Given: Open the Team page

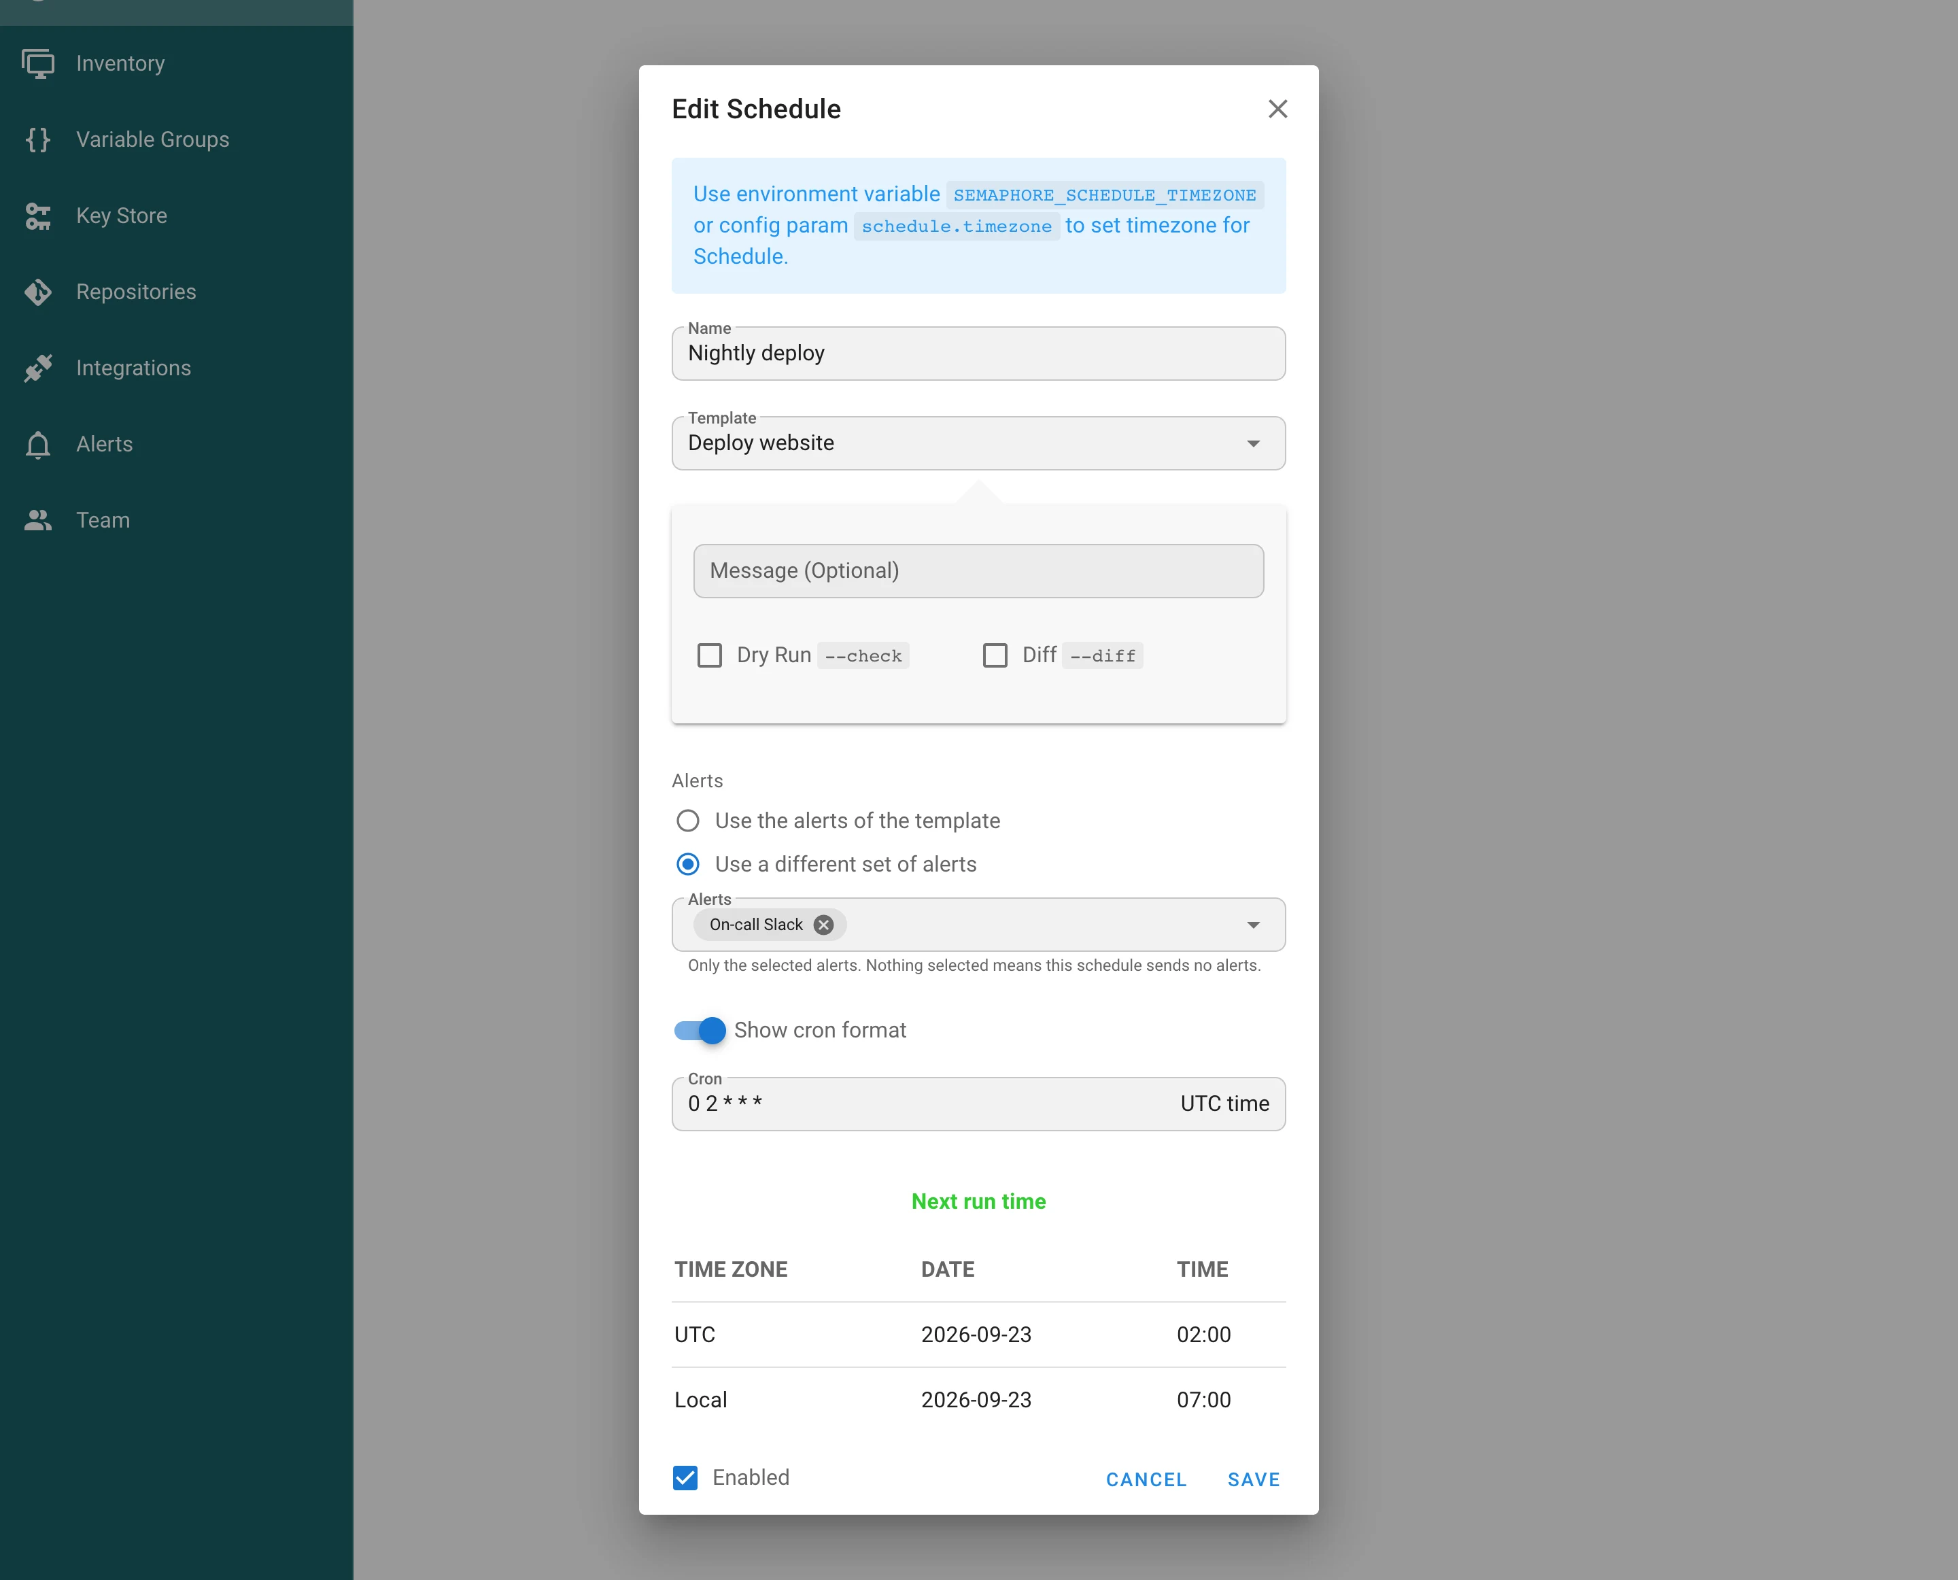Looking at the screenshot, I should [x=177, y=521].
